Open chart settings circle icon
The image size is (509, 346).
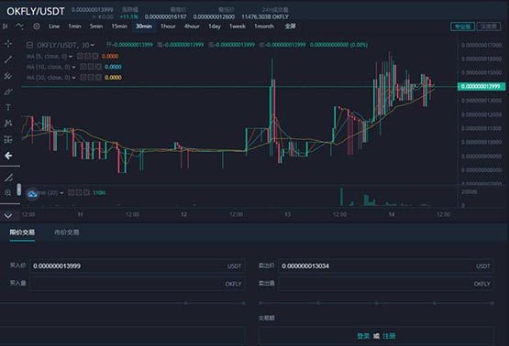tap(37, 27)
